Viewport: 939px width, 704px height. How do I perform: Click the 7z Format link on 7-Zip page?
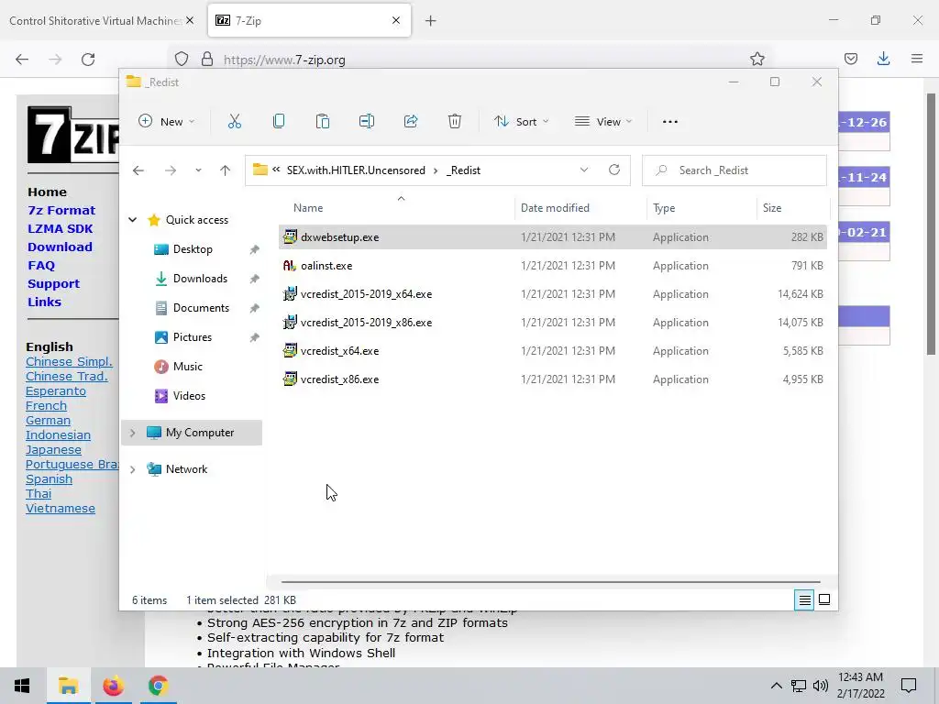tap(61, 210)
